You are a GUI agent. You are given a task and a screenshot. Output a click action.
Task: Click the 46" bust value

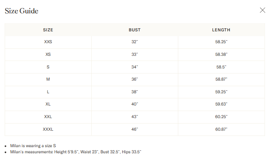pyautogui.click(x=134, y=129)
